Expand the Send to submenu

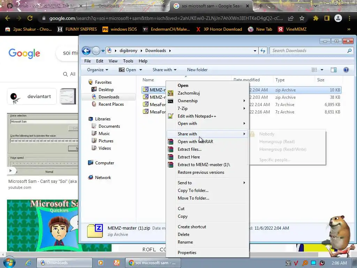pos(207,183)
